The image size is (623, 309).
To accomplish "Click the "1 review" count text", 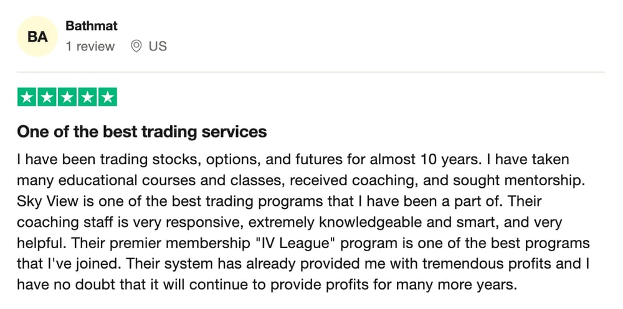I will [90, 47].
